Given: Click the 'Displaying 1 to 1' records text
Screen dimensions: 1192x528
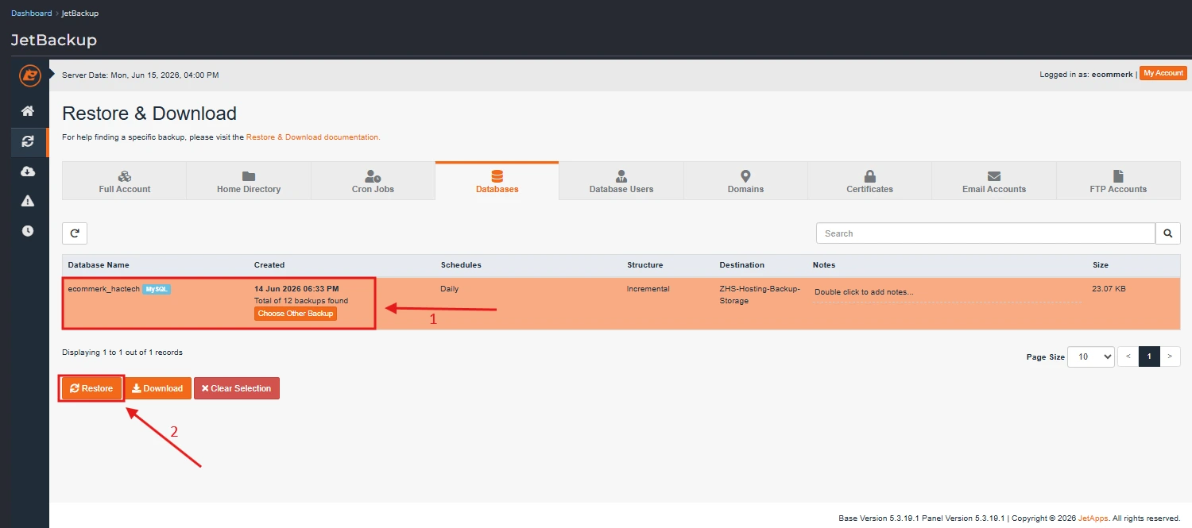Looking at the screenshot, I should (x=122, y=352).
